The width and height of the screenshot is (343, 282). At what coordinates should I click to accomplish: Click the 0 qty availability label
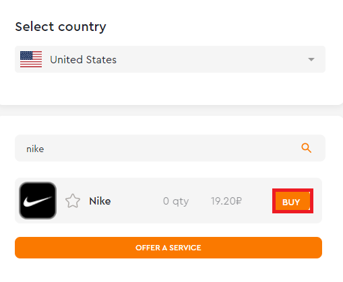tap(176, 201)
